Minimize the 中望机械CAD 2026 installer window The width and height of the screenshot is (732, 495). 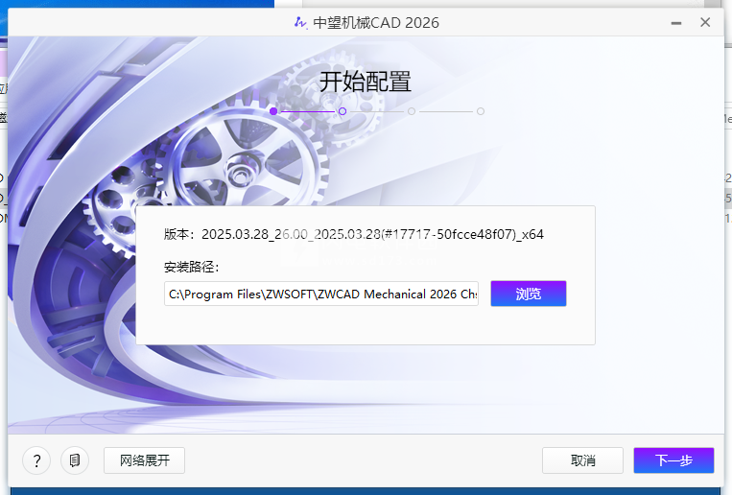[x=676, y=22]
